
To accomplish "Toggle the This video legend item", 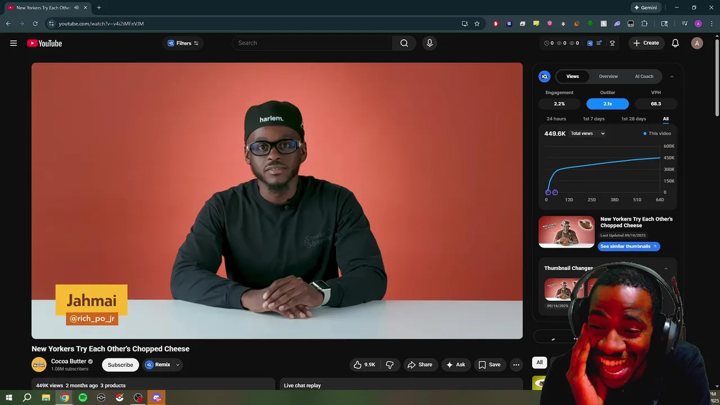I will click(657, 134).
